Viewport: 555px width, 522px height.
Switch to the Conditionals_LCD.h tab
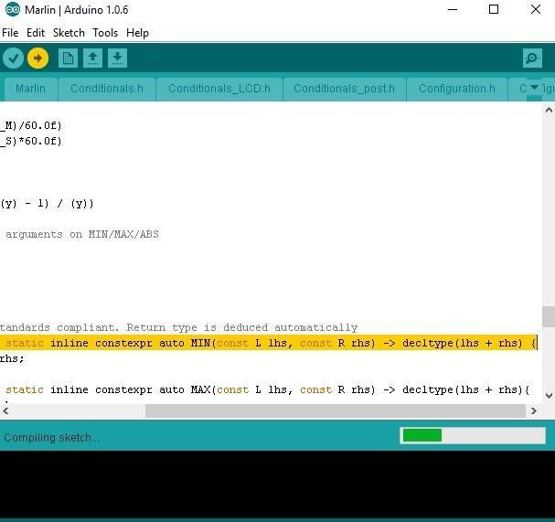coord(219,89)
